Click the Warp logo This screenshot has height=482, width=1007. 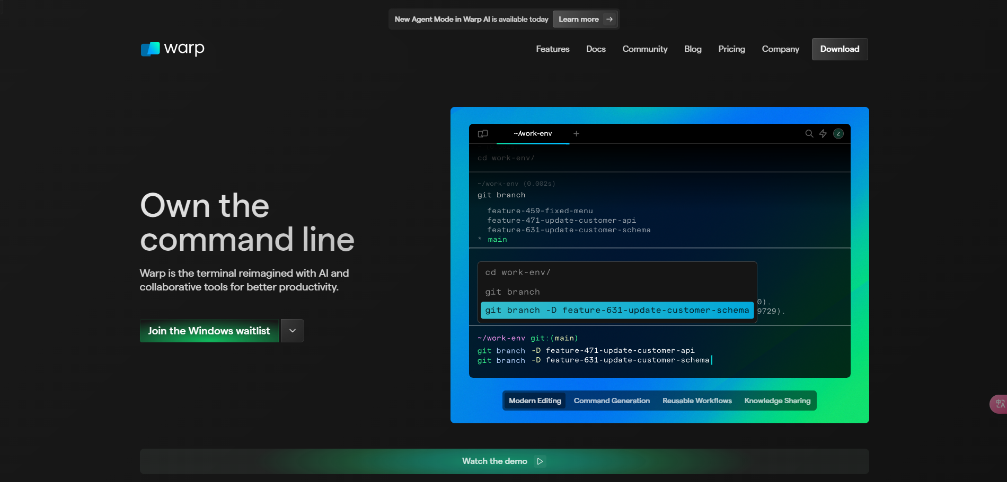tap(172, 49)
